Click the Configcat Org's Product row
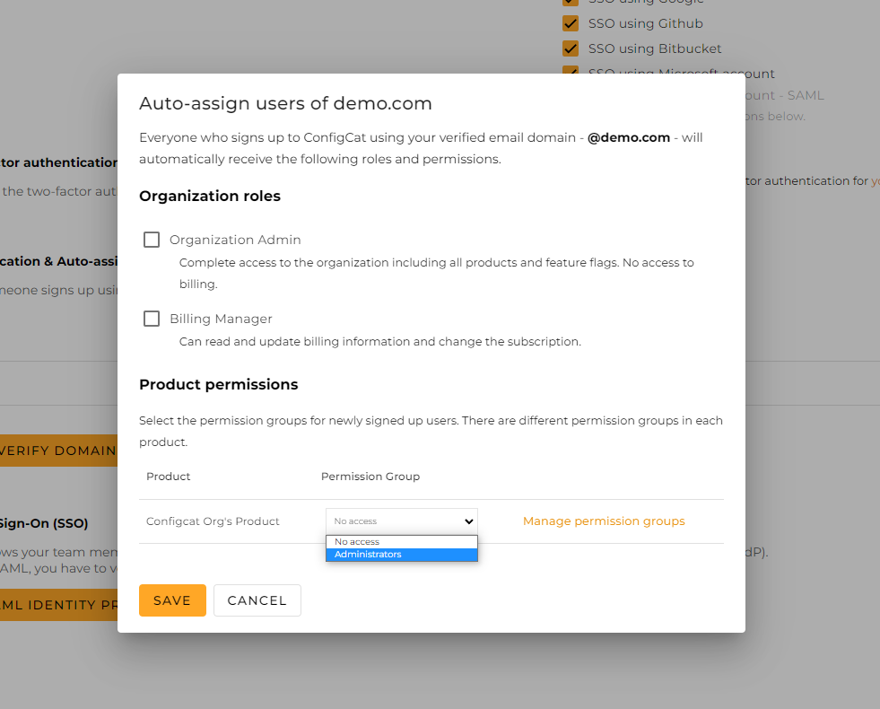 (x=213, y=521)
